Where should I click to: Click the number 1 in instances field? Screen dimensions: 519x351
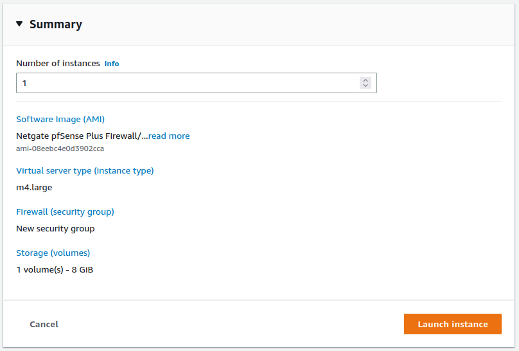(x=25, y=83)
